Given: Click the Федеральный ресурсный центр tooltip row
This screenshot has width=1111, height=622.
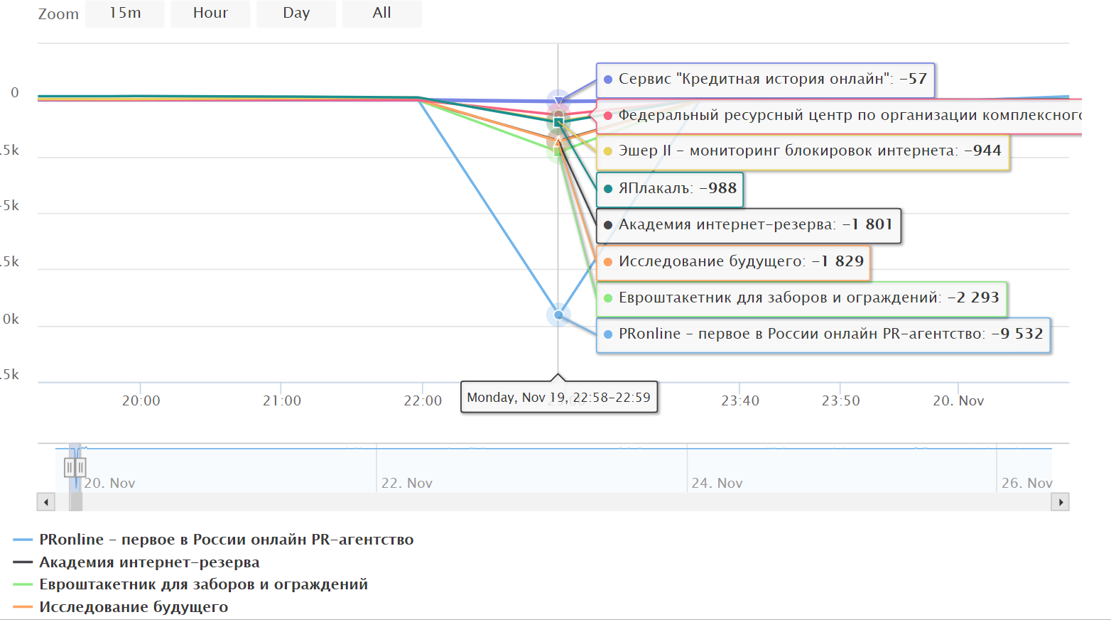Looking at the screenshot, I should (x=840, y=116).
